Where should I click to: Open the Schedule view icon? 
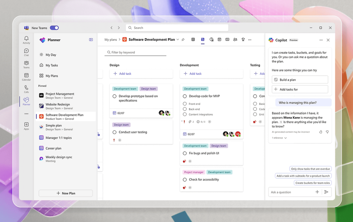[x=219, y=39]
